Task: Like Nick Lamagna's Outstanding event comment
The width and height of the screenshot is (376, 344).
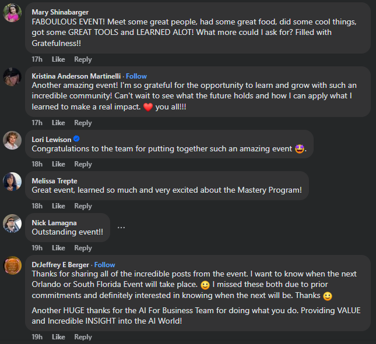Action: (x=58, y=248)
